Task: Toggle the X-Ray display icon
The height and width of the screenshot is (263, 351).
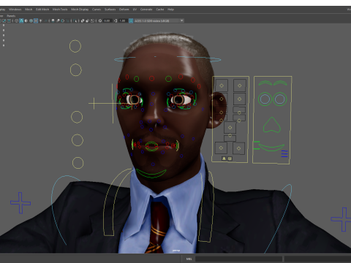Action: pyautogui.click(x=83, y=20)
